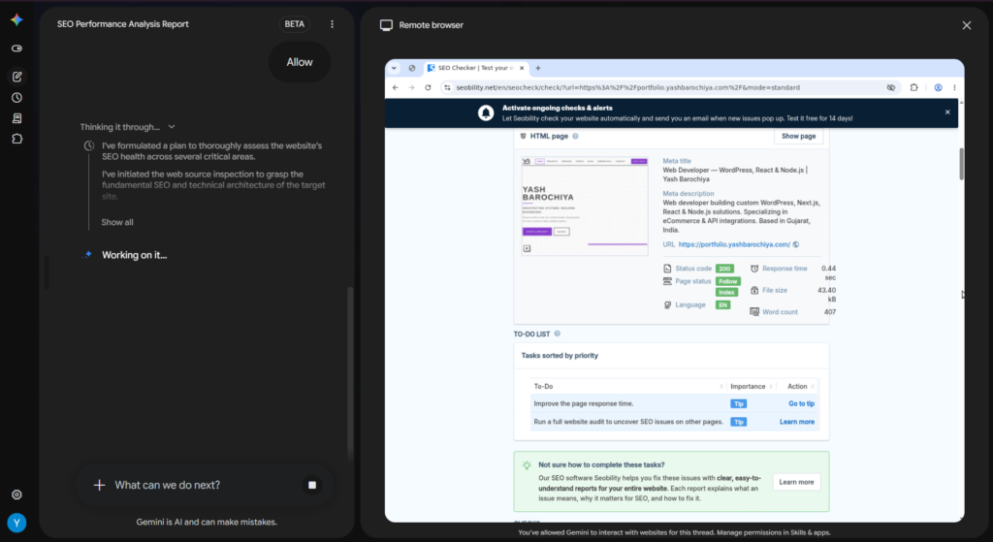Toggle the sidebar switch icon at top
Viewport: 993px width, 542px height.
coord(17,48)
